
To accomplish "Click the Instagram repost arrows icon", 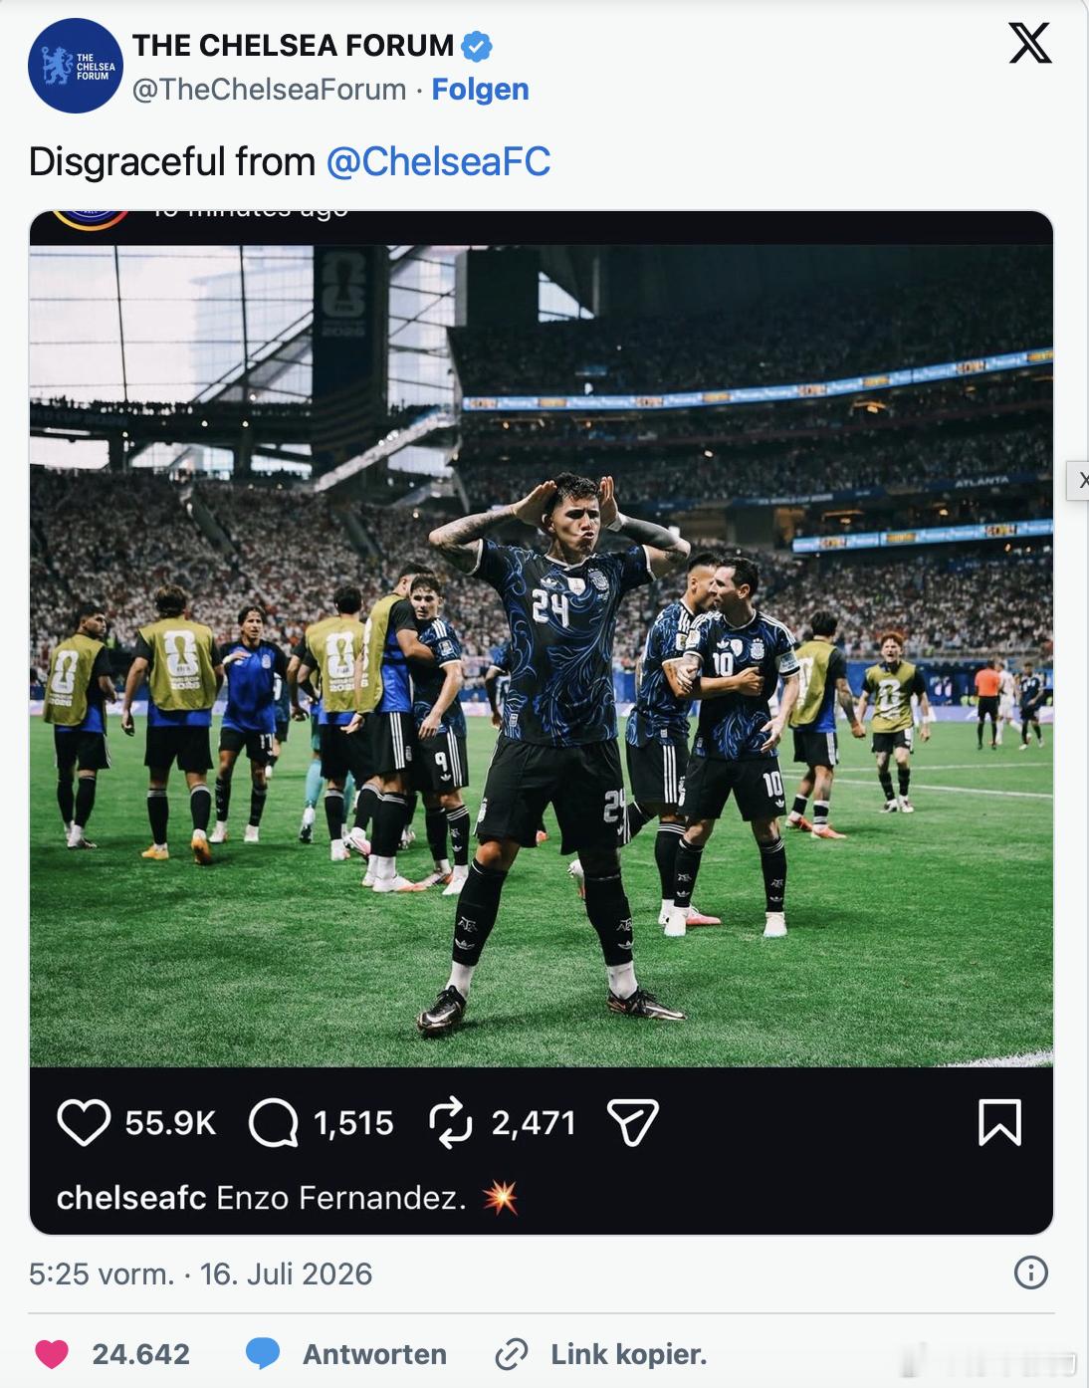I will [x=450, y=1123].
